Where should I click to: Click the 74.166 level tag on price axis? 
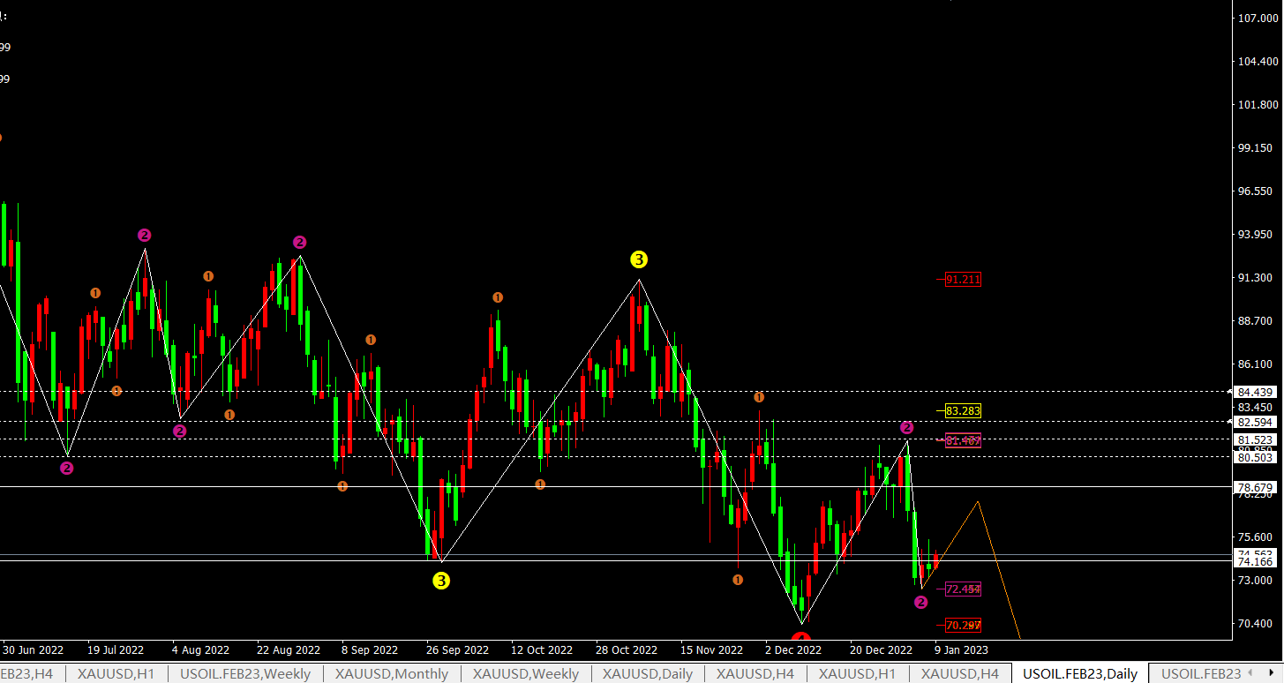tap(1255, 562)
